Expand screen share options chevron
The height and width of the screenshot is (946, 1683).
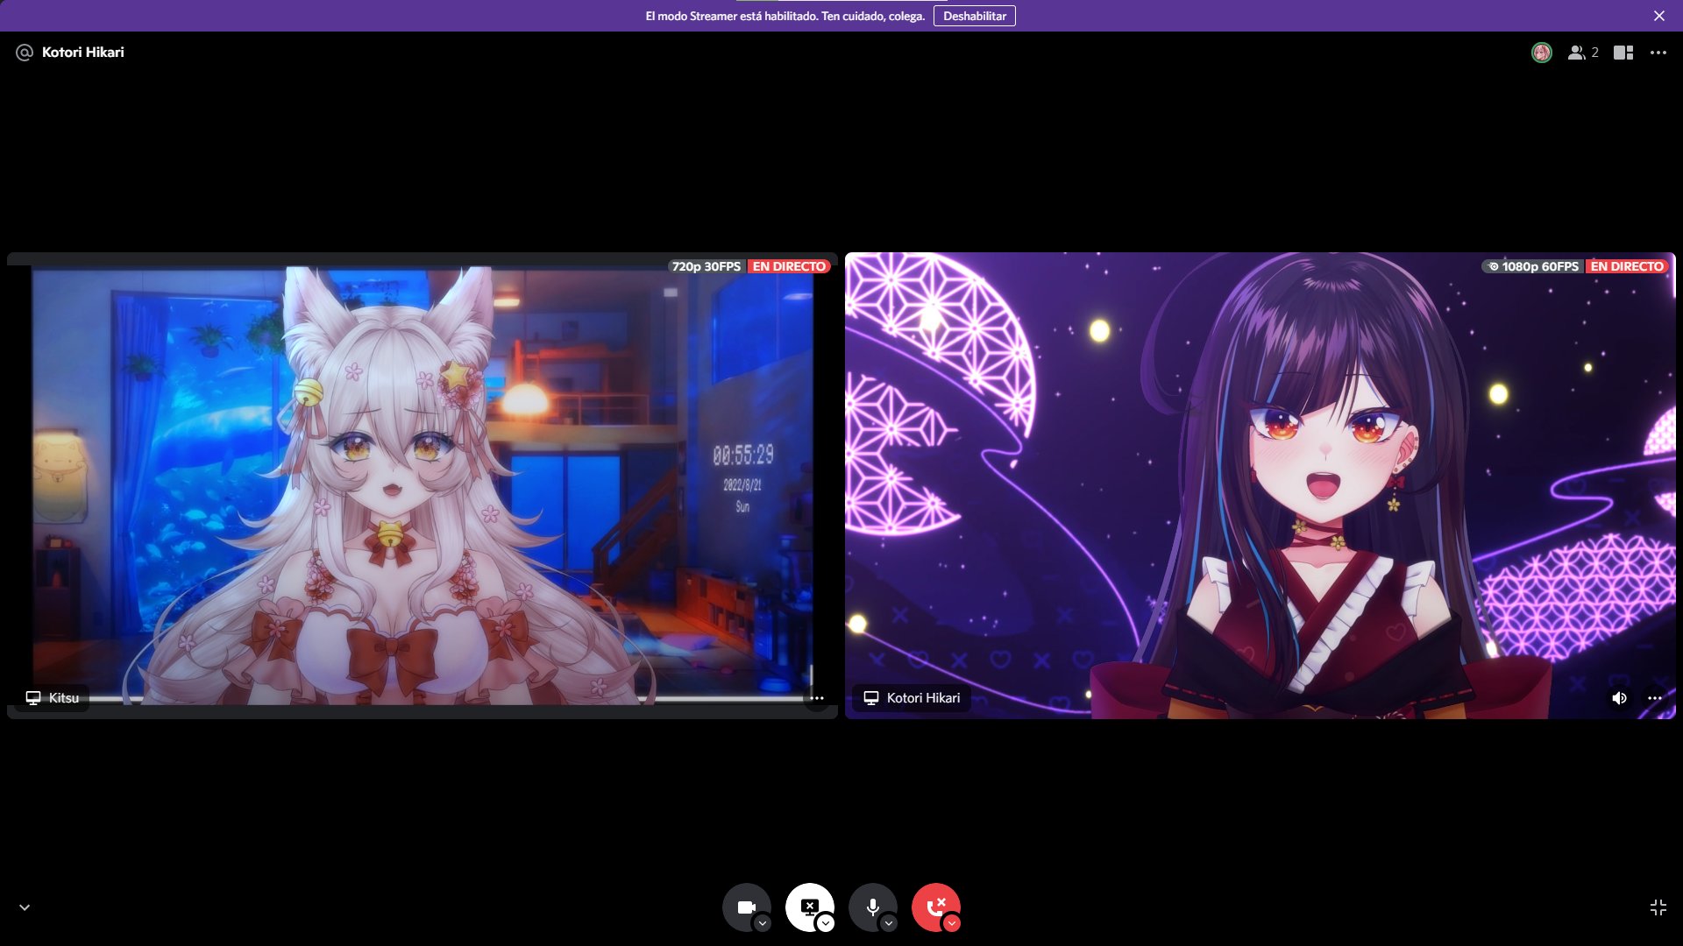tap(825, 923)
